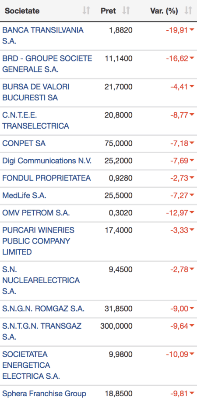The image size is (197, 402).
Task: Click the red down arrow beside -19,91
Action: pos(192,30)
